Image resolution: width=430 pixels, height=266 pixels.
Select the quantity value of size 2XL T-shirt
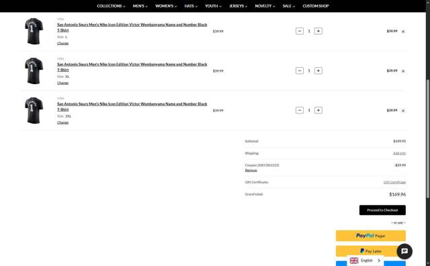pos(309,110)
